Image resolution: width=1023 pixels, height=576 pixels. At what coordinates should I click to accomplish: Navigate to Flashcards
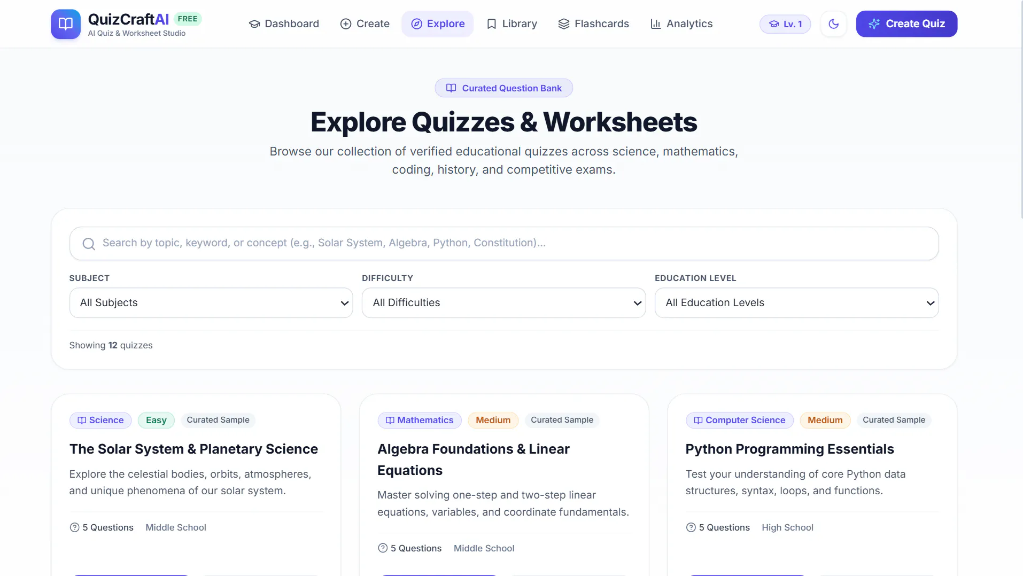coord(593,24)
